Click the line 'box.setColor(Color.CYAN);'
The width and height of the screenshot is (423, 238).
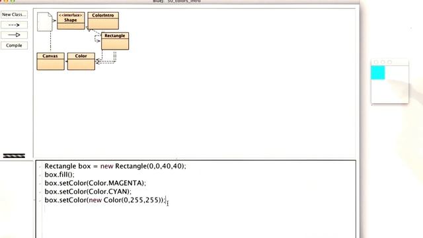[88, 192]
